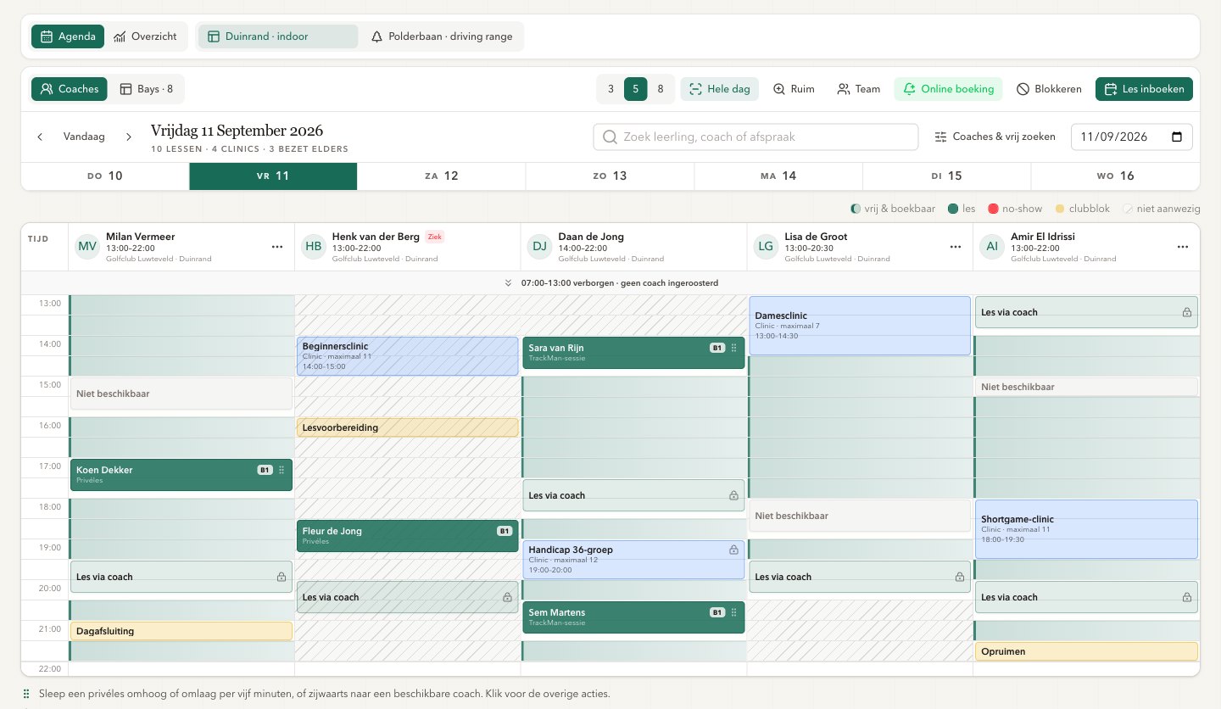The width and height of the screenshot is (1221, 709).
Task: Select day DO 10
Action: 105,176
